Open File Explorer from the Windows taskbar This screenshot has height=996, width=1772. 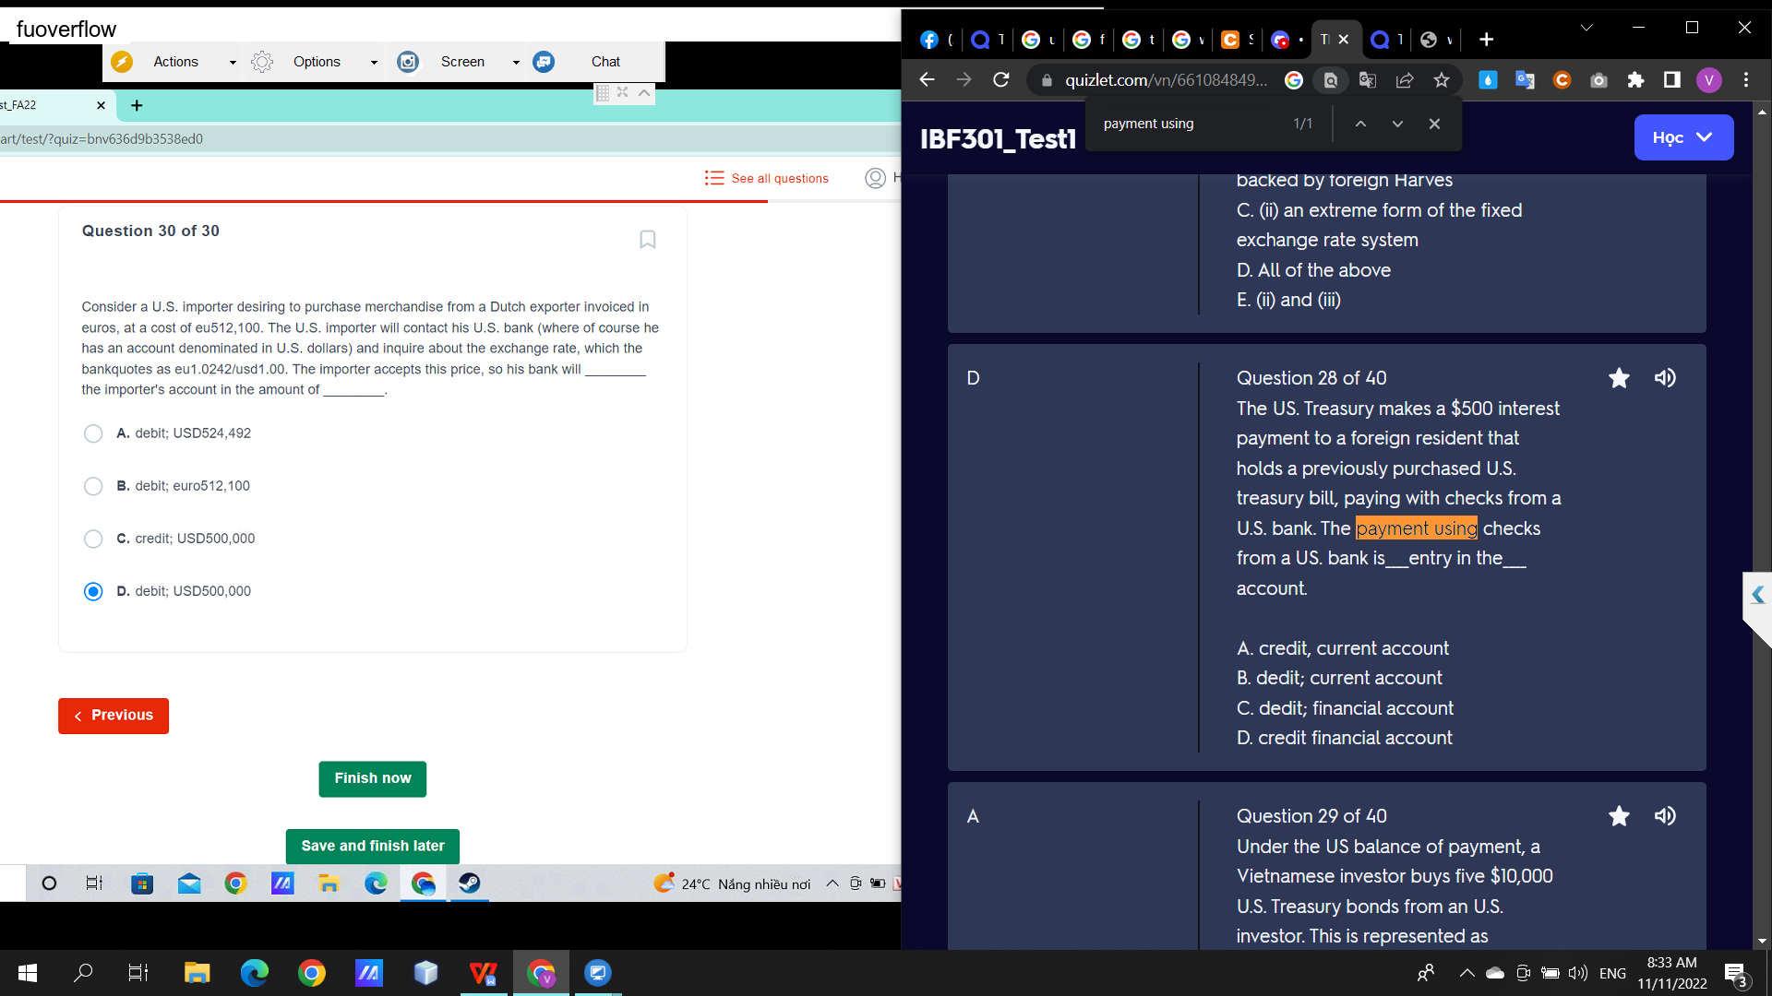[x=197, y=973]
